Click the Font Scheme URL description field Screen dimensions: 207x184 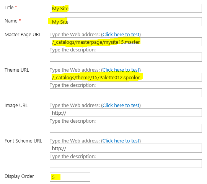126,164
